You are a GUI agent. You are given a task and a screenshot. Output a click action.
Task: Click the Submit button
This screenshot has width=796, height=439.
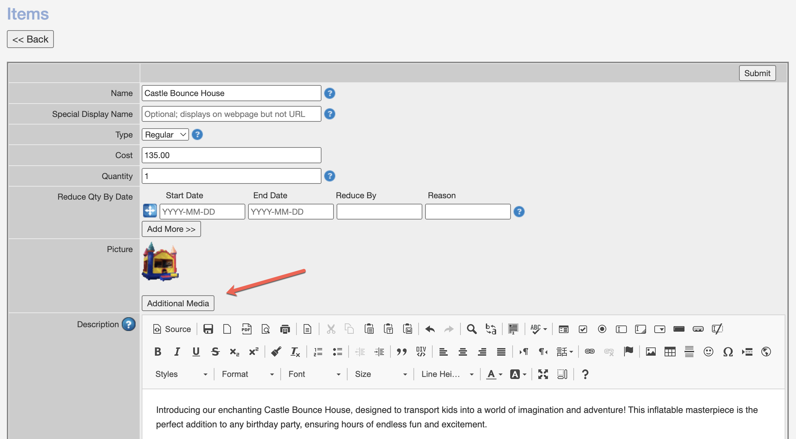point(757,73)
